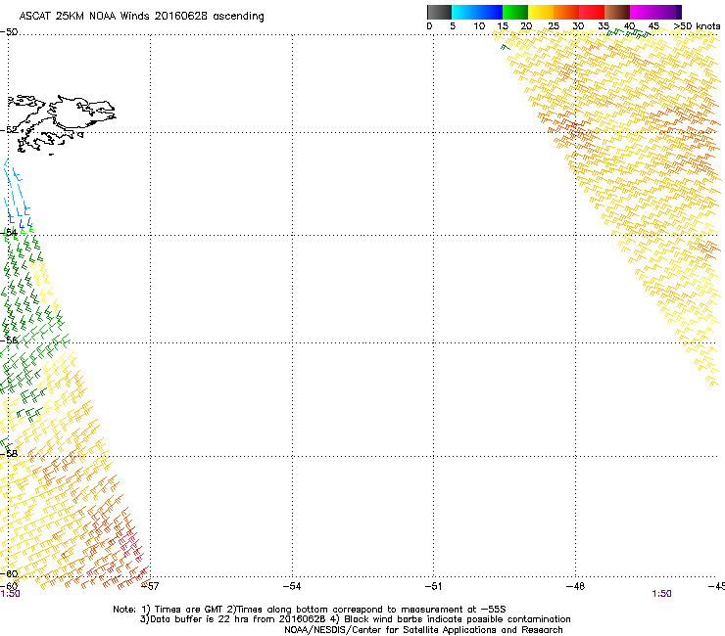Click the '-57' longitude axis label
The width and height of the screenshot is (725, 636).
click(x=150, y=586)
